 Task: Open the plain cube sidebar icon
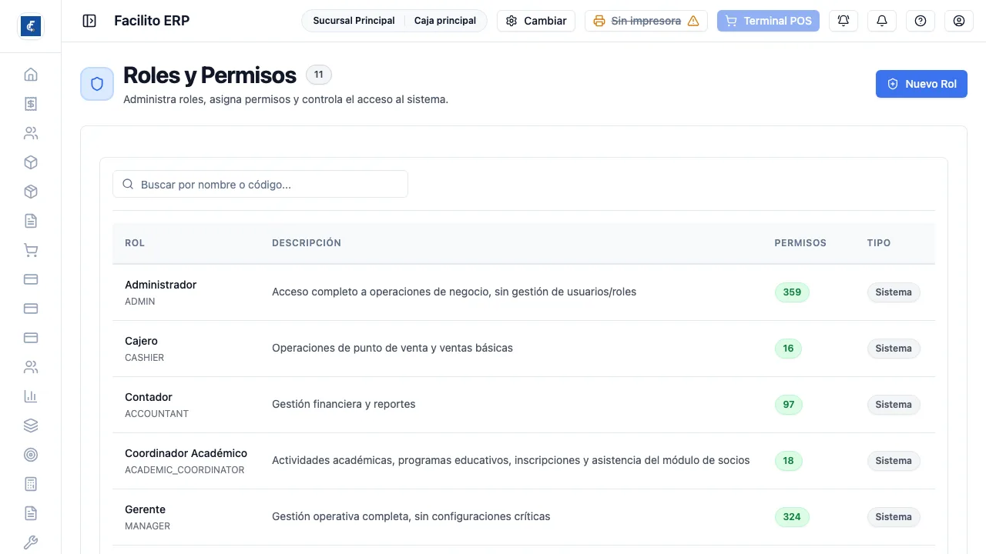tap(31, 162)
